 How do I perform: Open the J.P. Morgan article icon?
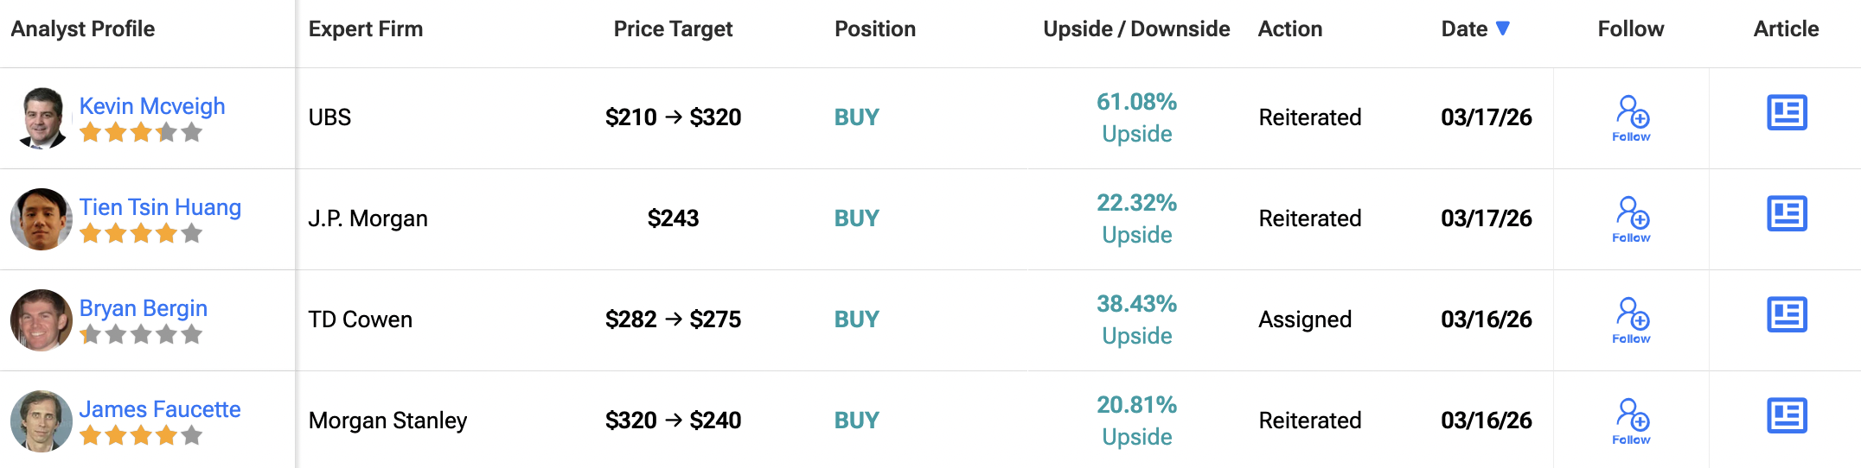tap(1787, 214)
